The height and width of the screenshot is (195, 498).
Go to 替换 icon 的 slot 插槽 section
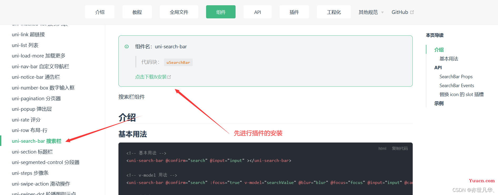(x=462, y=94)
